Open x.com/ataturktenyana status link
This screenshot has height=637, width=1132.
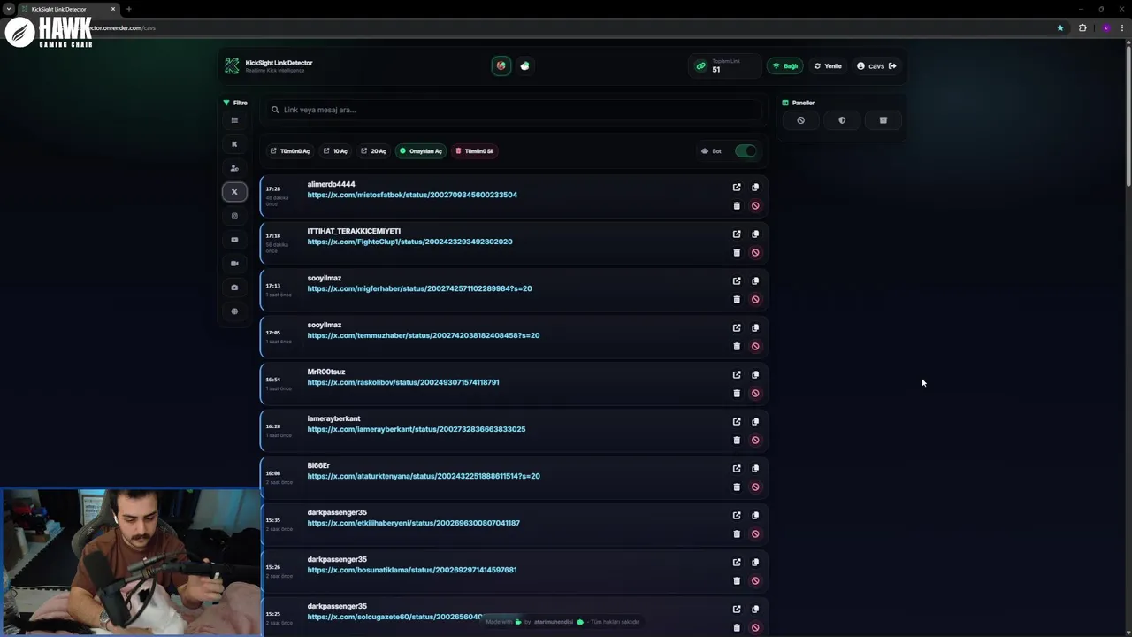click(x=424, y=476)
